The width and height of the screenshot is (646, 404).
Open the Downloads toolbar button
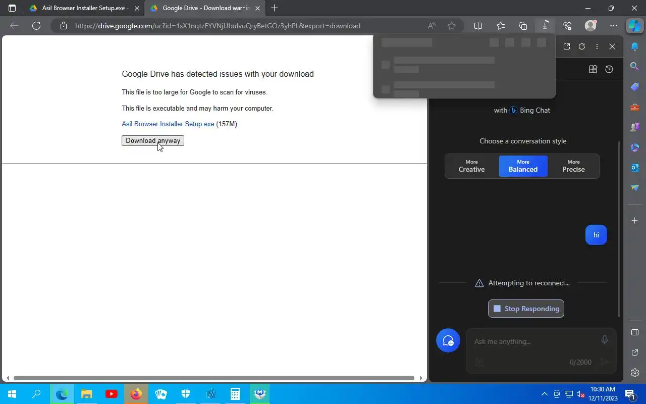tap(545, 26)
